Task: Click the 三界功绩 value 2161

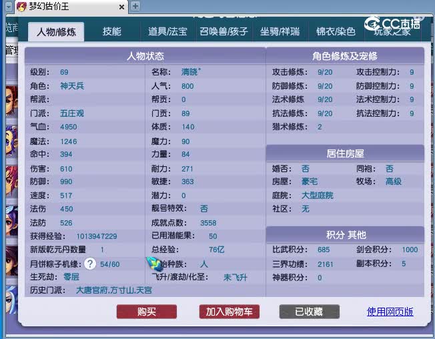Action: click(325, 264)
